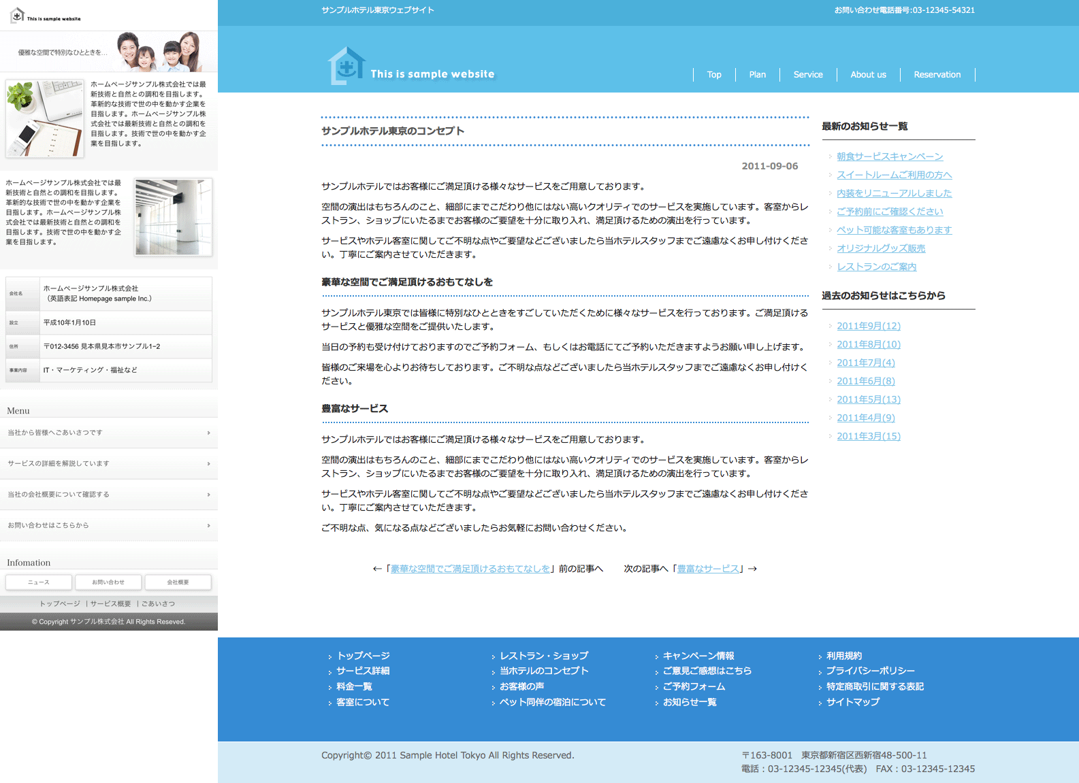Go to previous article 豪華な空間でご満足頂けるおもてなしを
This screenshot has height=783, width=1079.
[x=470, y=569]
